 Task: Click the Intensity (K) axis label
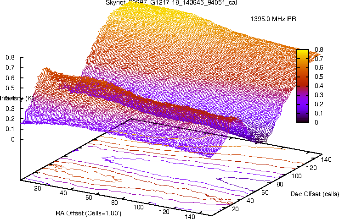tap(17, 98)
